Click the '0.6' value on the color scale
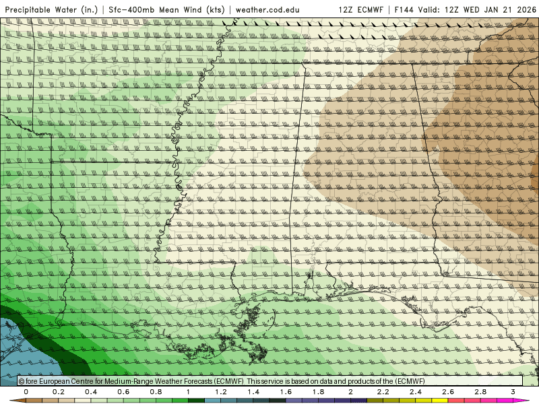The height and width of the screenshot is (404, 539). click(x=123, y=392)
